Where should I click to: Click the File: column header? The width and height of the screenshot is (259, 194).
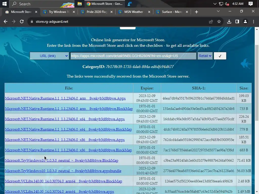pyautogui.click(x=69, y=88)
